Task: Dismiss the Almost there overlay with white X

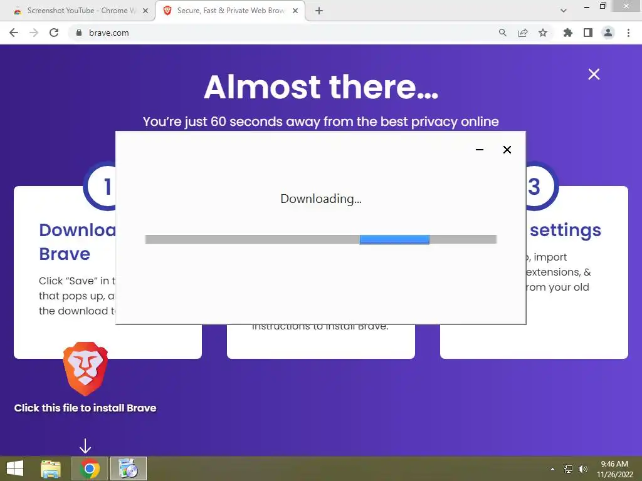Action: pyautogui.click(x=594, y=74)
